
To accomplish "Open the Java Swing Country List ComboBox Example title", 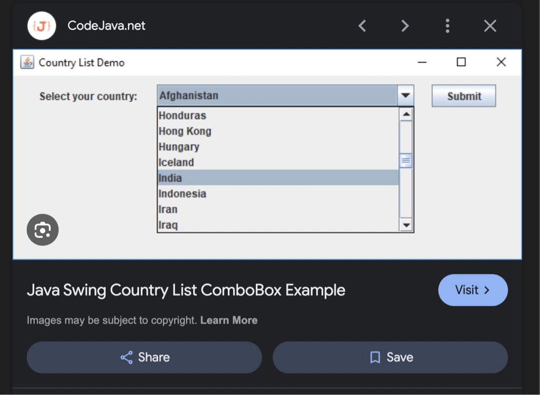I will pyautogui.click(x=186, y=290).
